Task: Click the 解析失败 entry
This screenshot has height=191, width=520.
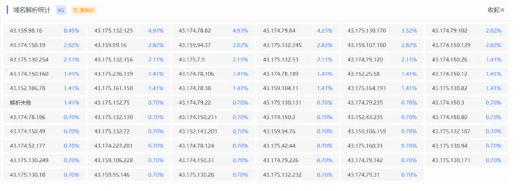Action: (x=20, y=103)
